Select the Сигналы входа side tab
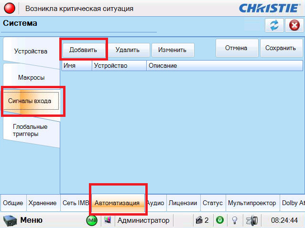Viewport: 305px width, 228px height. [x=30, y=101]
